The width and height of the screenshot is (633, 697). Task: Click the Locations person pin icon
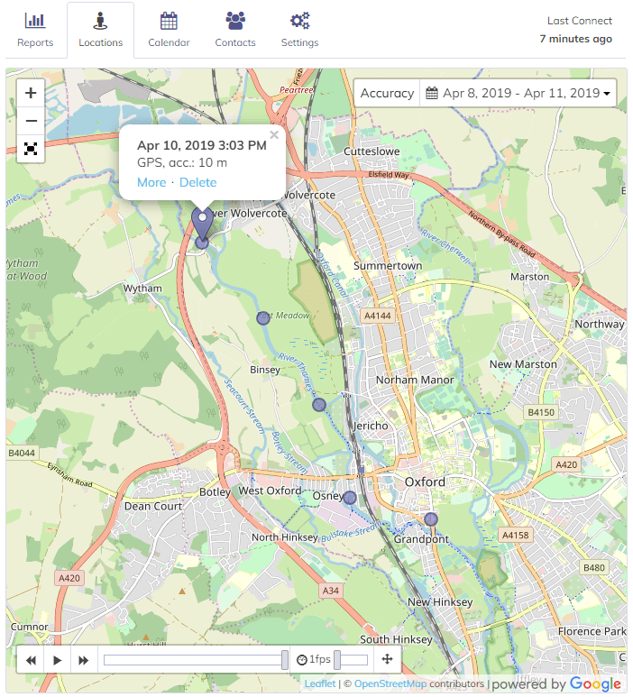click(x=100, y=21)
